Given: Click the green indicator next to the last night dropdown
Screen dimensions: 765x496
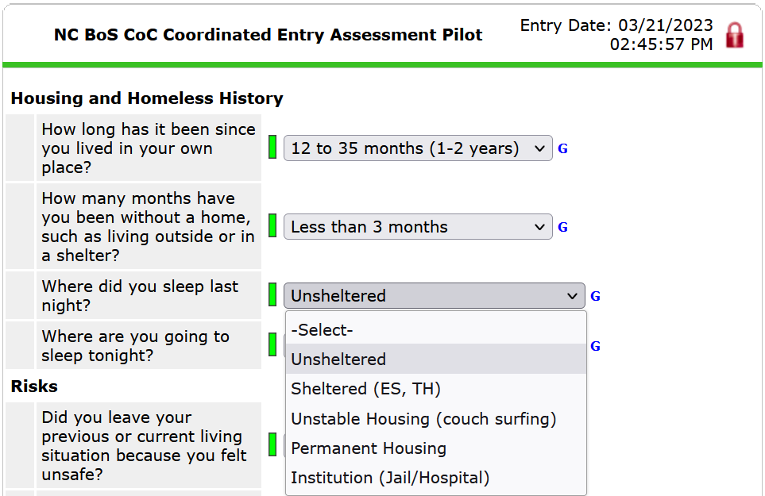Looking at the screenshot, I should pyautogui.click(x=274, y=295).
